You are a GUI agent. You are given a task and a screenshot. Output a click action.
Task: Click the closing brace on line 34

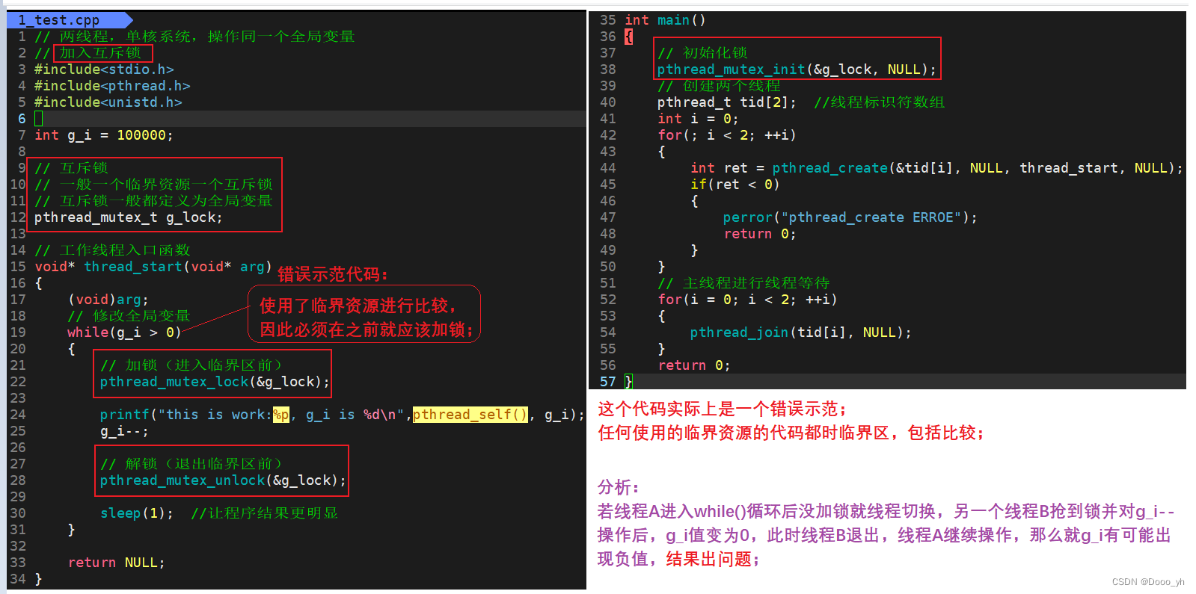[38, 579]
